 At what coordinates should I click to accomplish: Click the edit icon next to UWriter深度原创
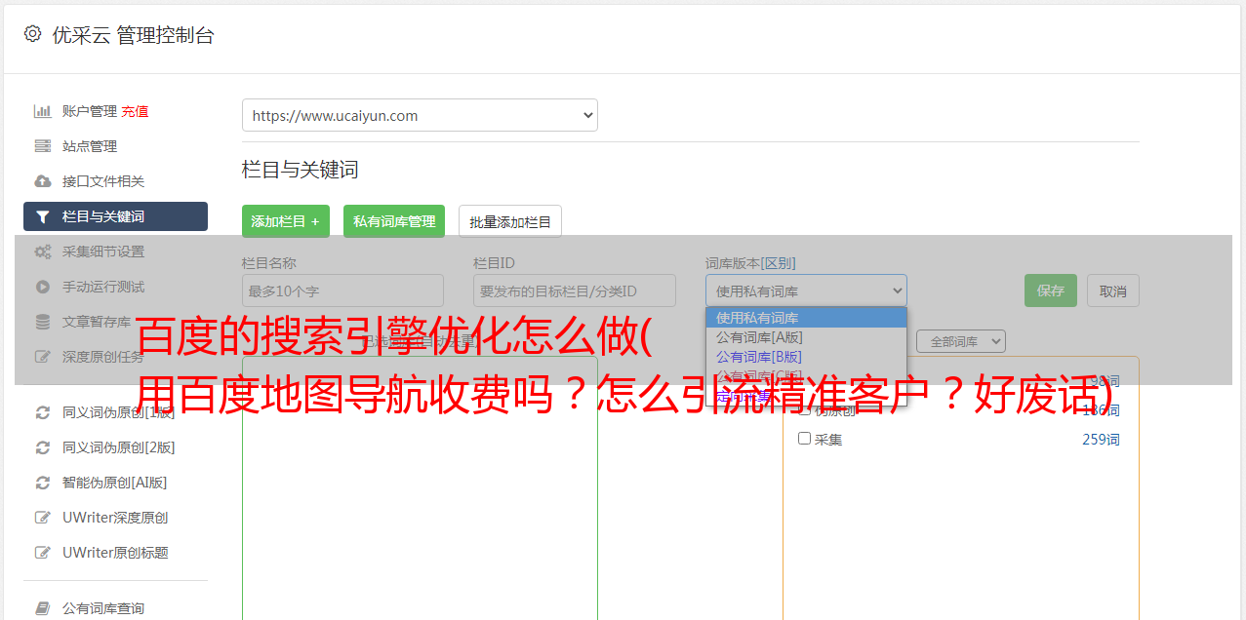(x=42, y=518)
